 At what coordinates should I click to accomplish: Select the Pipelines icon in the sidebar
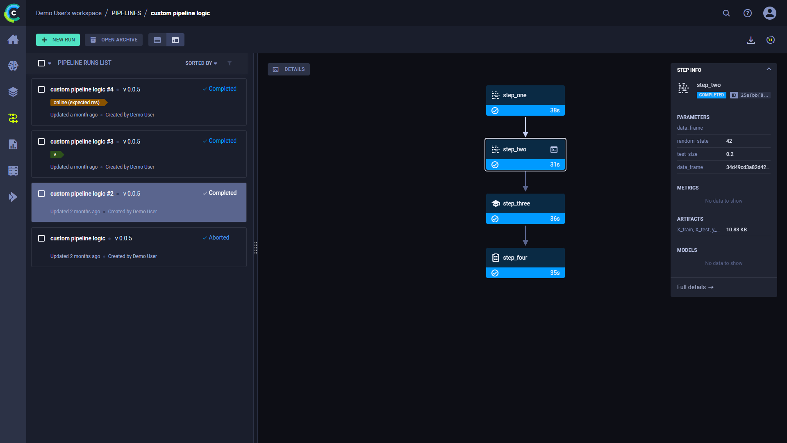point(13,118)
